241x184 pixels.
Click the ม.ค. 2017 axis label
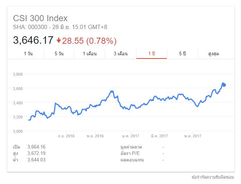(131, 136)
